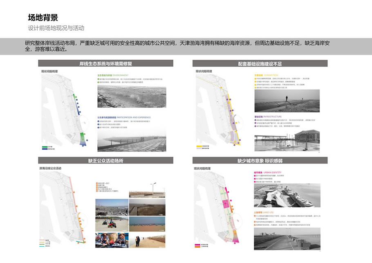Toggle the green legend entry under the ecology map
This screenshot has height=263, width=372.
click(x=44, y=147)
